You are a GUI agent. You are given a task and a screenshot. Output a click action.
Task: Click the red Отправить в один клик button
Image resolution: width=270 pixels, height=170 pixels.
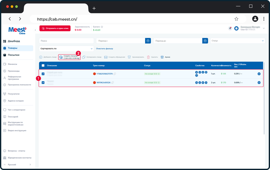(55, 28)
